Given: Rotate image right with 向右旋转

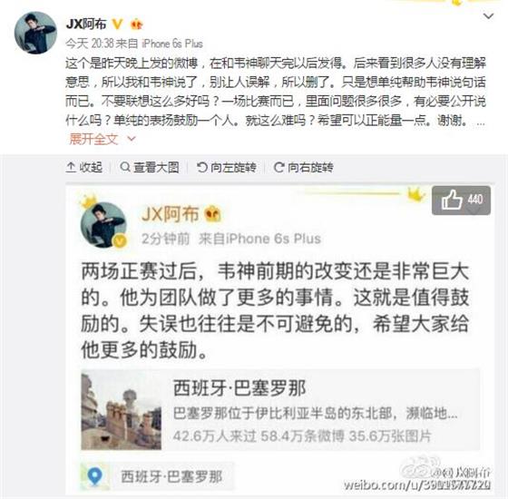Looking at the screenshot, I should click(304, 167).
